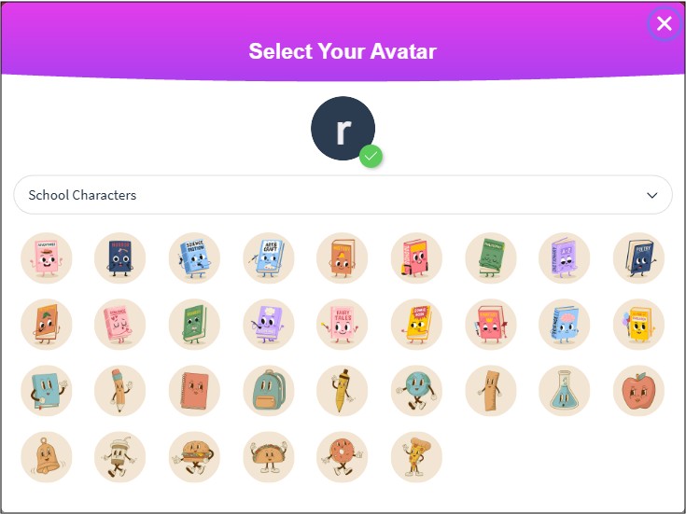Select the science flask avatar
The image size is (686, 514).
[565, 391]
